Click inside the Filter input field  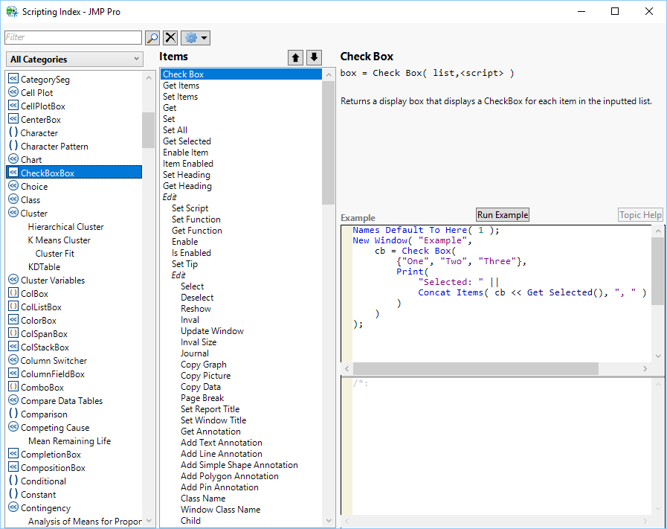(x=71, y=37)
